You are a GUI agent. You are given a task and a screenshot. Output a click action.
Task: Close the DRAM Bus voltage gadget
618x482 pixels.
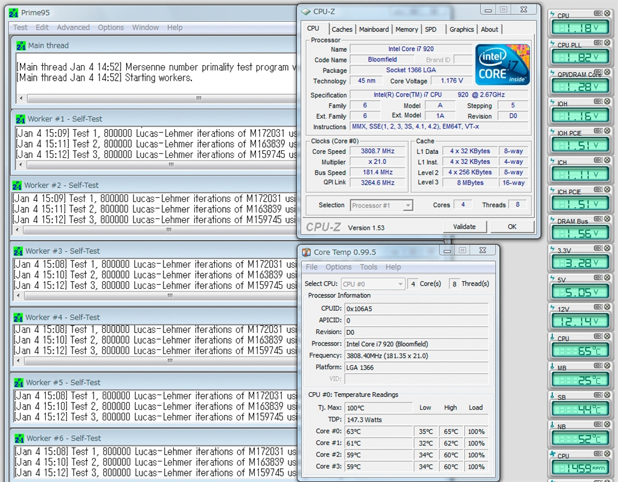pyautogui.click(x=607, y=219)
